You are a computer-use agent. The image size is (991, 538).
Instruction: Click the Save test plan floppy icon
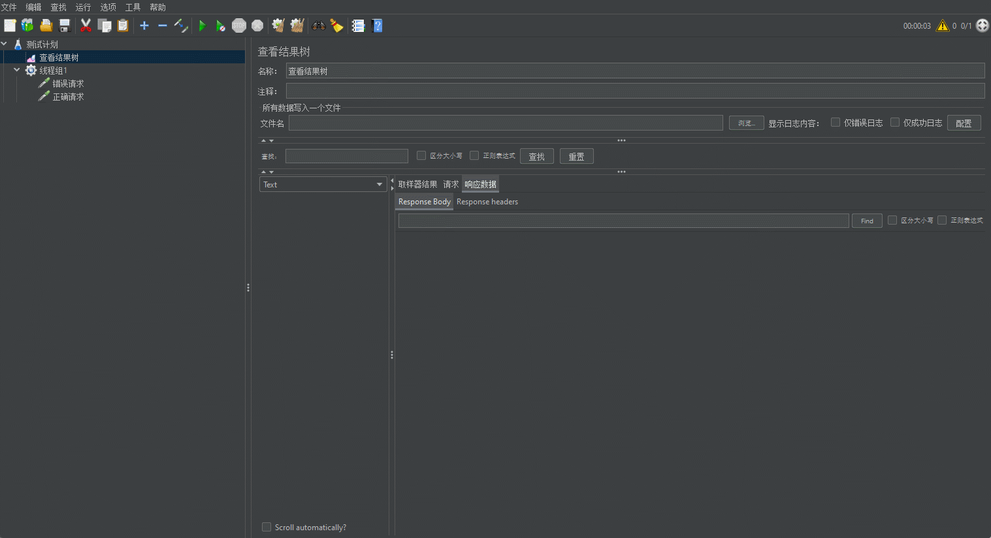pos(65,25)
